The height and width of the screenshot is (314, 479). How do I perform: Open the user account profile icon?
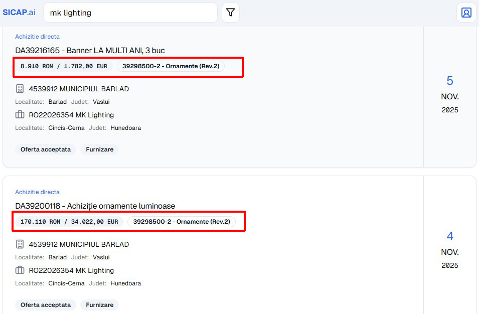tap(466, 13)
